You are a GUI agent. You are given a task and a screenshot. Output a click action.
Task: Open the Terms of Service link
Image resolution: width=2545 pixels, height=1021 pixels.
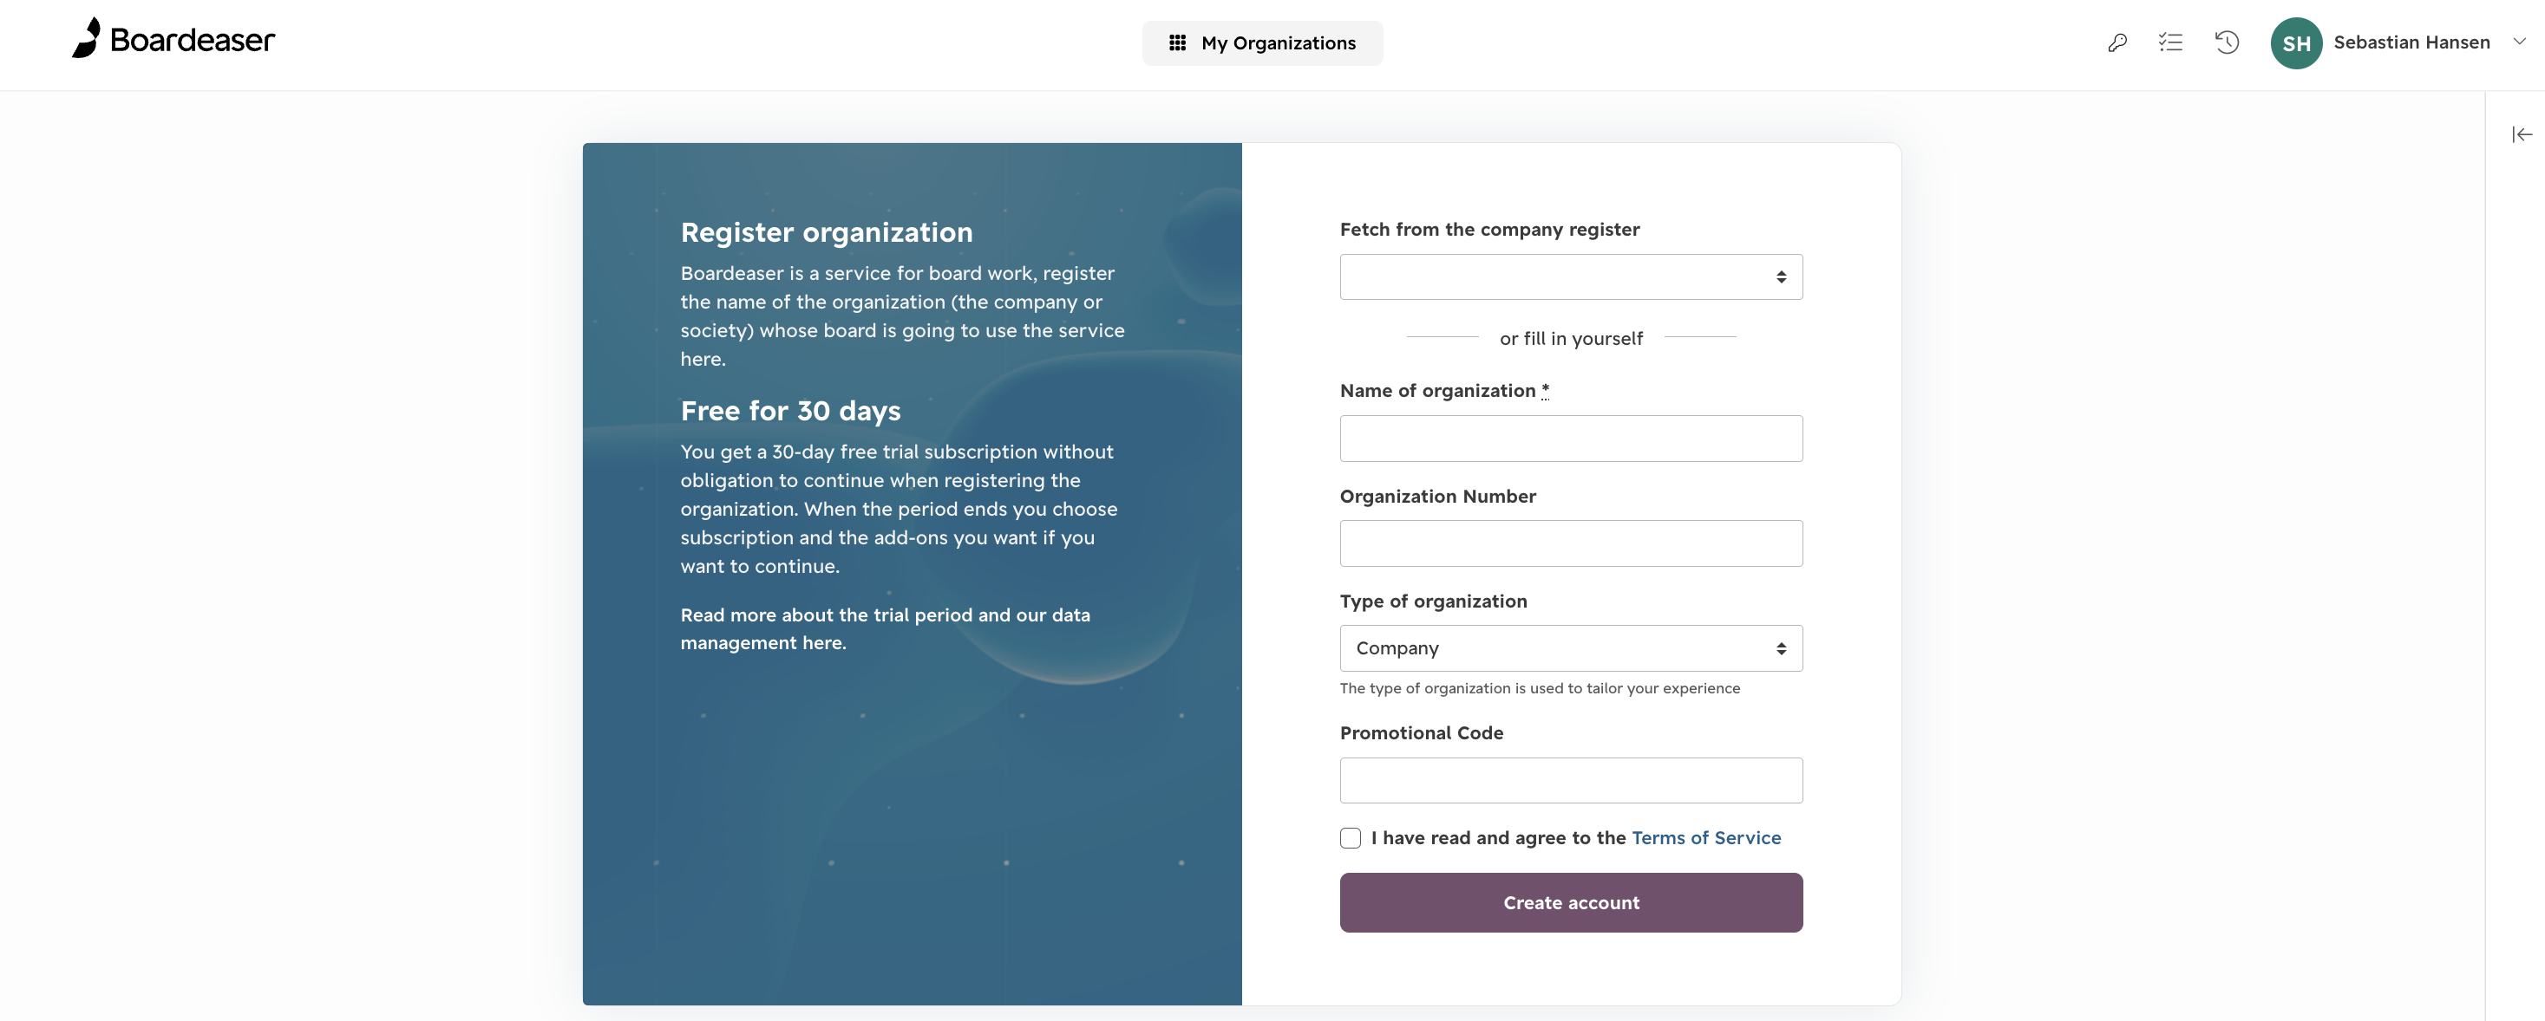1706,837
